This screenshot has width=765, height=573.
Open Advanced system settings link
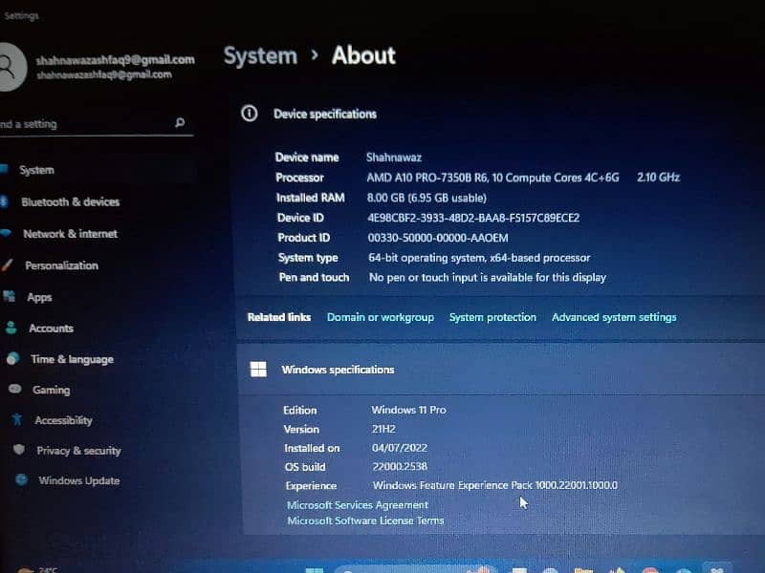click(614, 317)
